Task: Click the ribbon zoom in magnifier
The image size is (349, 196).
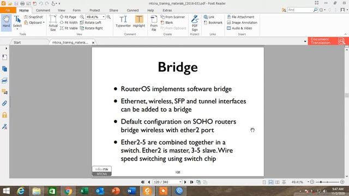Action: coord(109,17)
